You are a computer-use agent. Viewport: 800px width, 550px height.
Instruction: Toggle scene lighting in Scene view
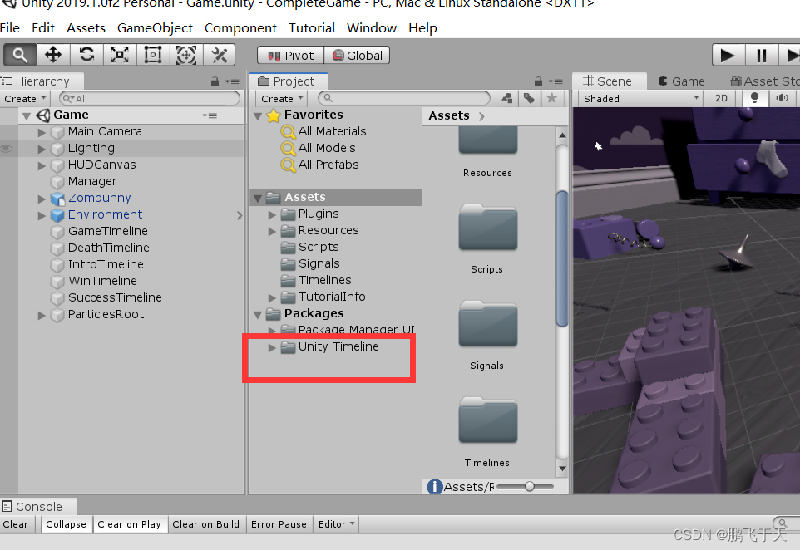(754, 98)
